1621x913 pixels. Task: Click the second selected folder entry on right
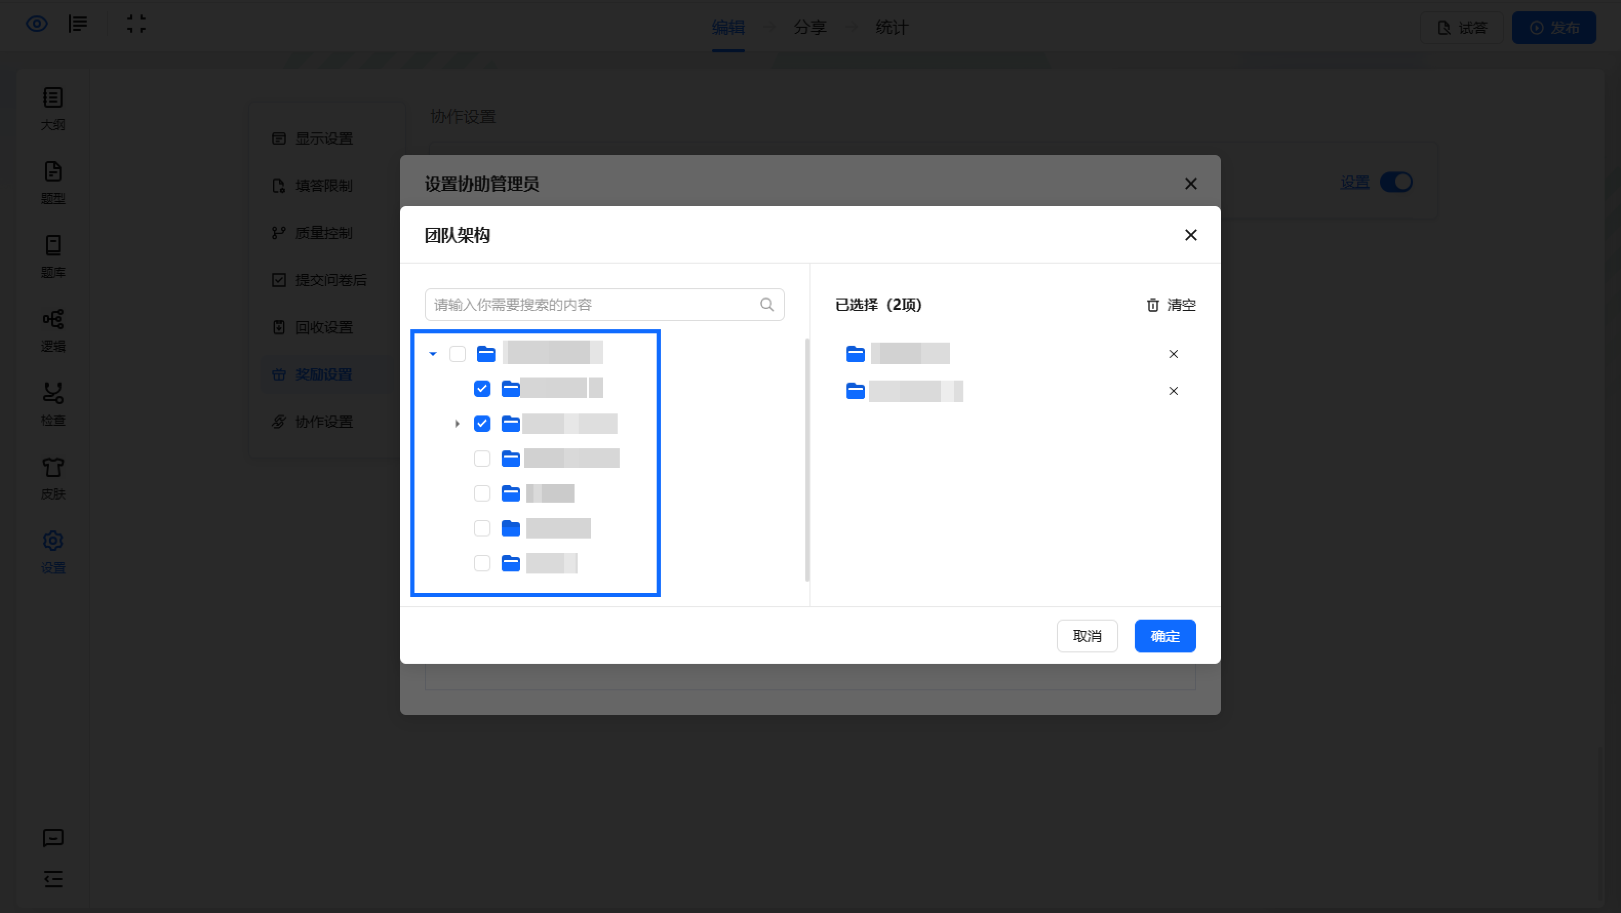904,391
